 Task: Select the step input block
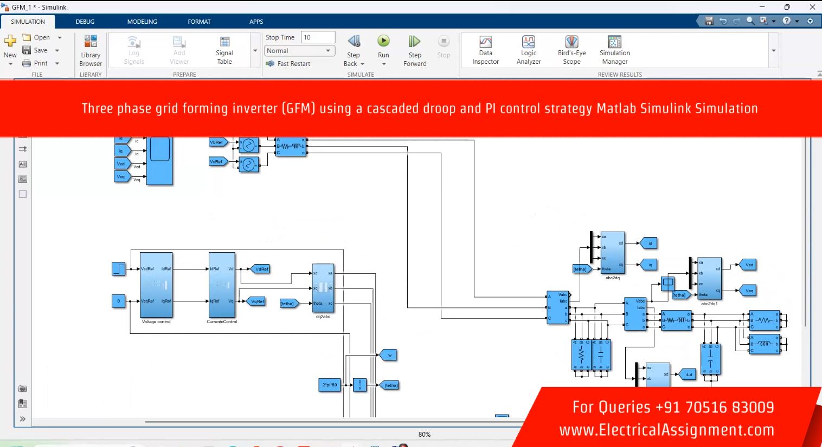[119, 269]
